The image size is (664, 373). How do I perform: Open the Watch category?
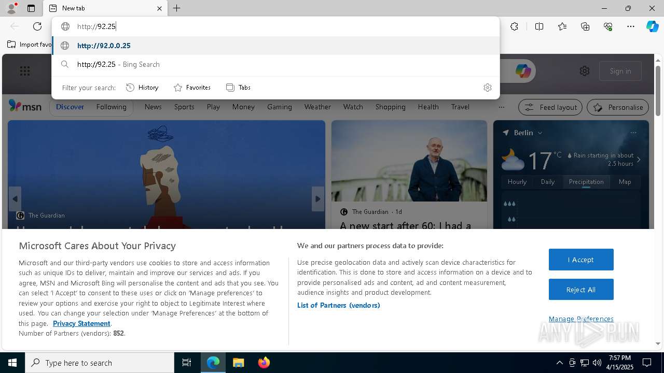[353, 107]
